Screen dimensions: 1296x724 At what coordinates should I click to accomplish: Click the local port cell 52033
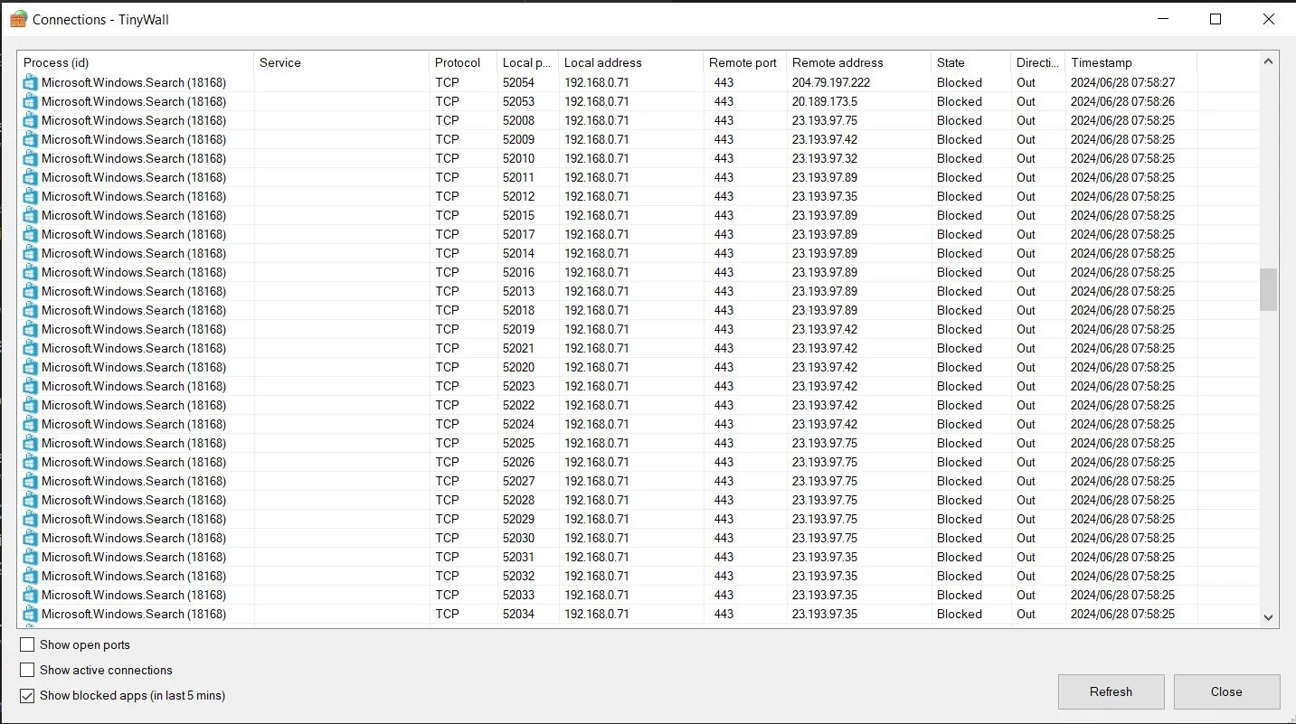[x=518, y=595]
